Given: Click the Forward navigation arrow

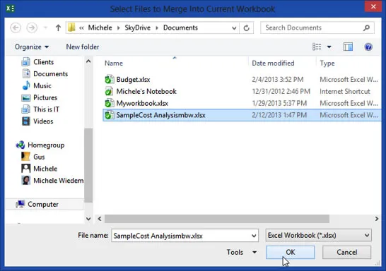Looking at the screenshot, I should pos(32,28).
